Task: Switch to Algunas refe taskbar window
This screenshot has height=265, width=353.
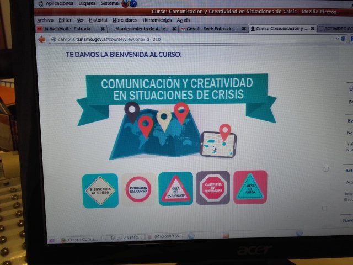Action: pos(124,238)
